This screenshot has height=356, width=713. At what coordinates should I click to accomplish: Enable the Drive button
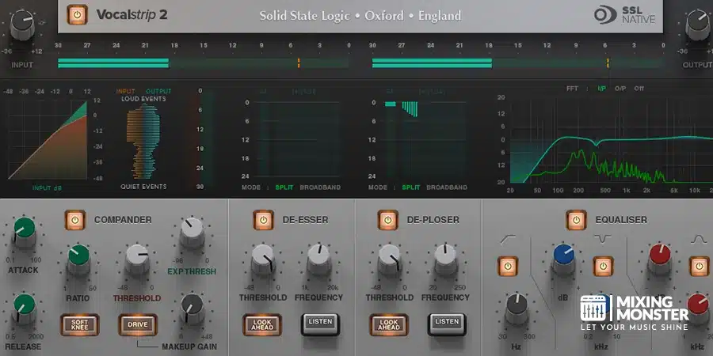click(x=138, y=324)
